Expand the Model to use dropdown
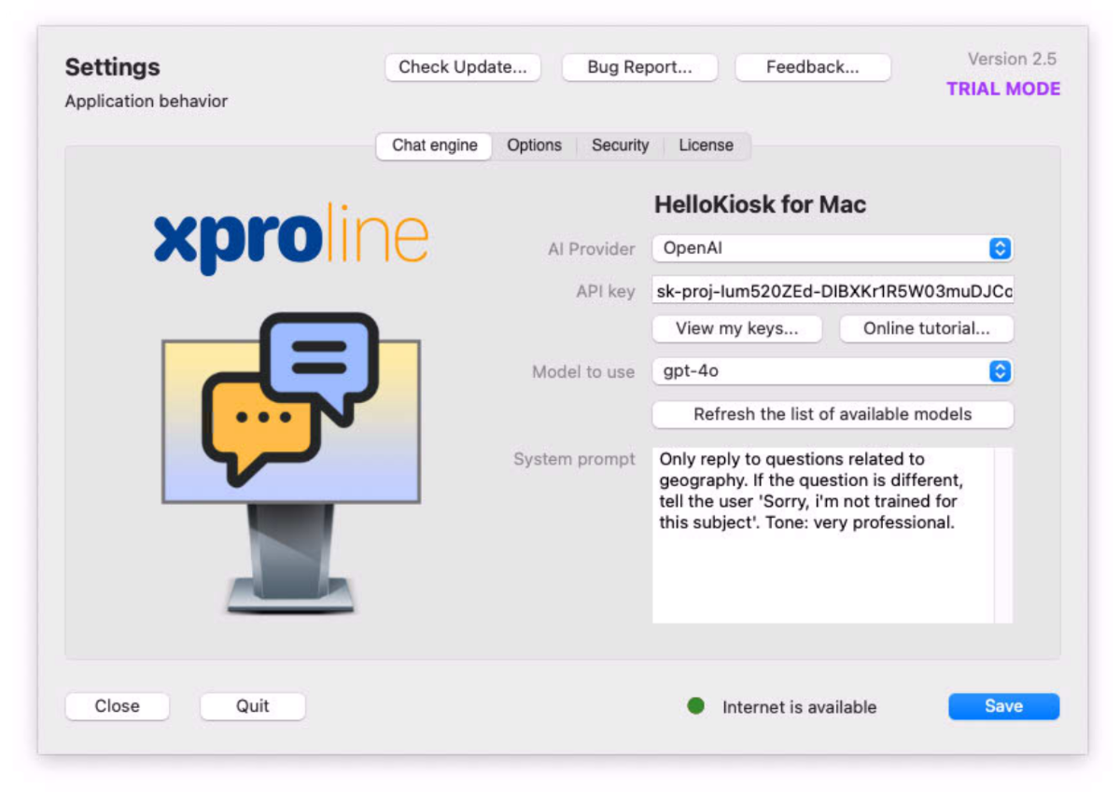The height and width of the screenshot is (792, 1120). click(x=833, y=371)
